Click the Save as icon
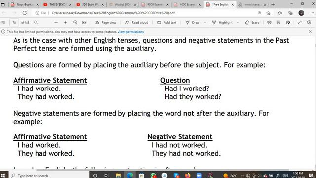 (x=288, y=22)
